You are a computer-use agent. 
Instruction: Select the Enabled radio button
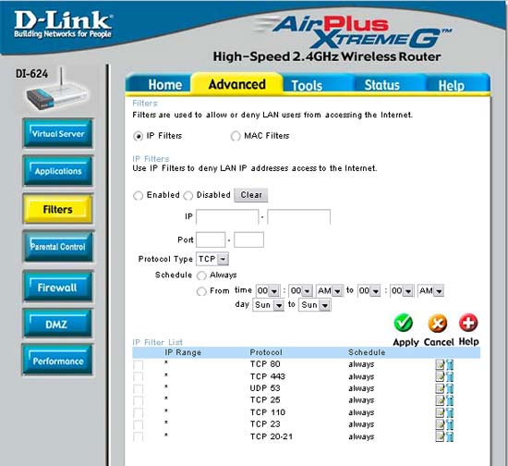click(138, 195)
